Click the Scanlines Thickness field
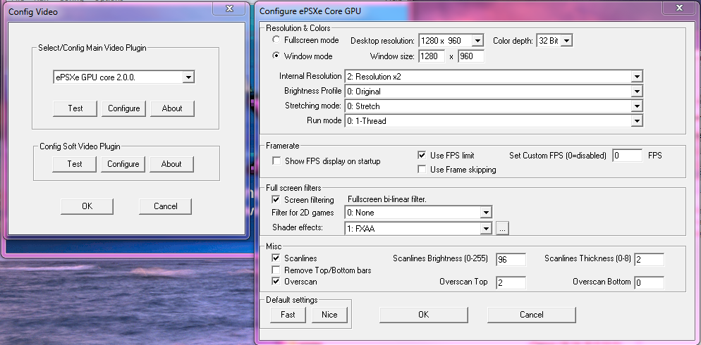 [649, 259]
